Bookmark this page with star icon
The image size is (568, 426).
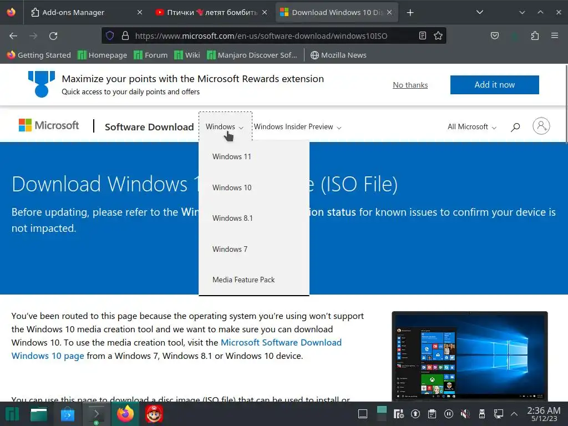438,35
